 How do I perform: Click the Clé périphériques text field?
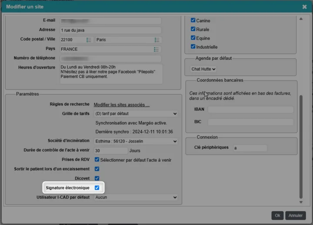[250, 148]
